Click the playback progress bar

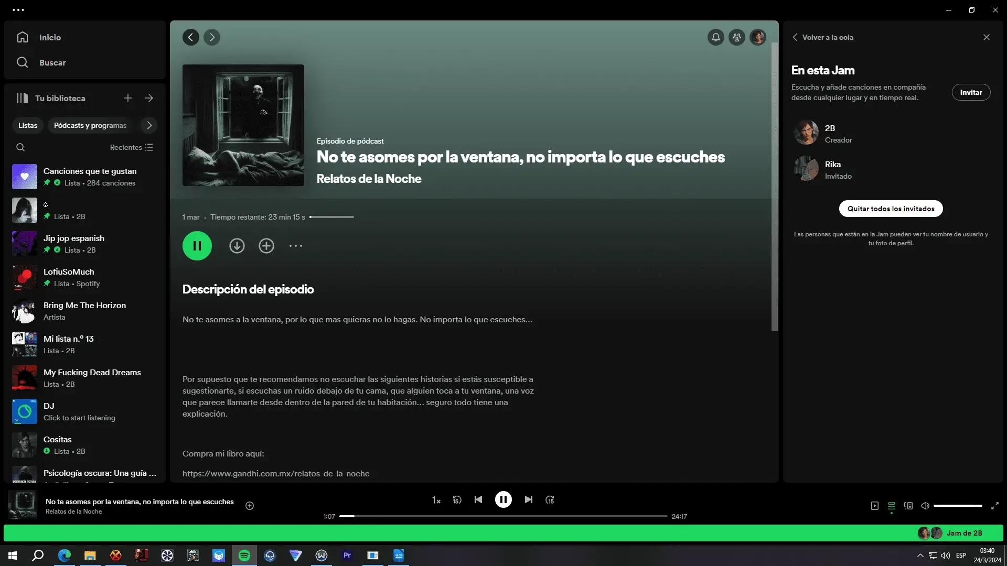click(x=504, y=516)
